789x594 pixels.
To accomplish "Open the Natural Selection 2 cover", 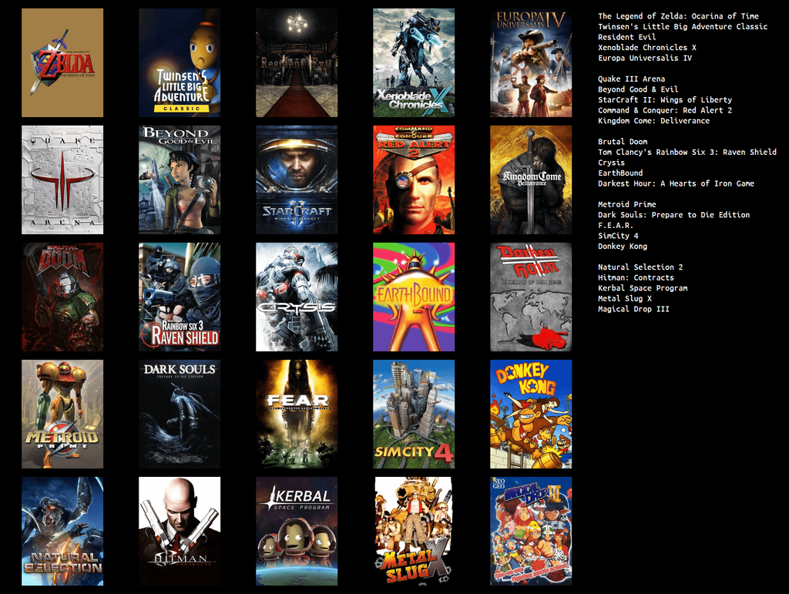I will tap(62, 531).
